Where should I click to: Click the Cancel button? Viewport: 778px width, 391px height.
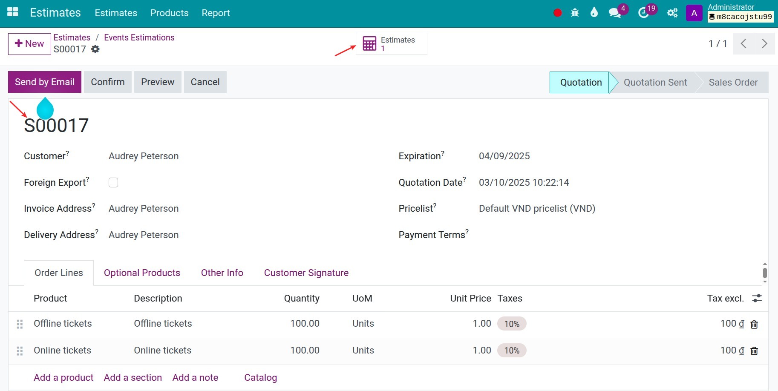point(205,82)
